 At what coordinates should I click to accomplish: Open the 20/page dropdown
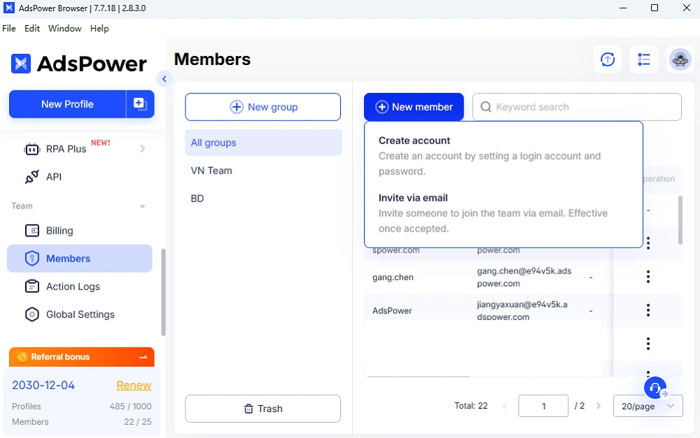coord(647,406)
